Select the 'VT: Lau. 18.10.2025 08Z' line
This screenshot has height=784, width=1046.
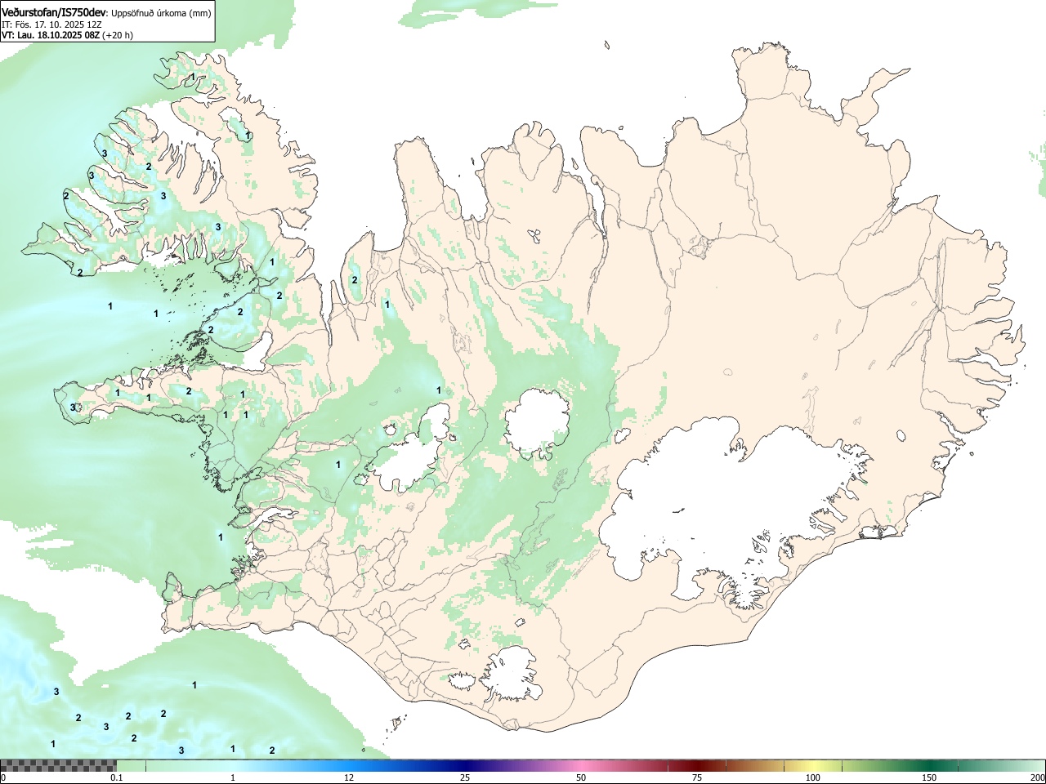coord(50,35)
